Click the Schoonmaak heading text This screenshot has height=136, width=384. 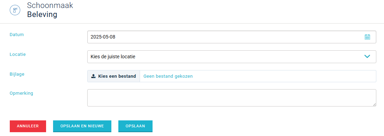tap(50, 5)
